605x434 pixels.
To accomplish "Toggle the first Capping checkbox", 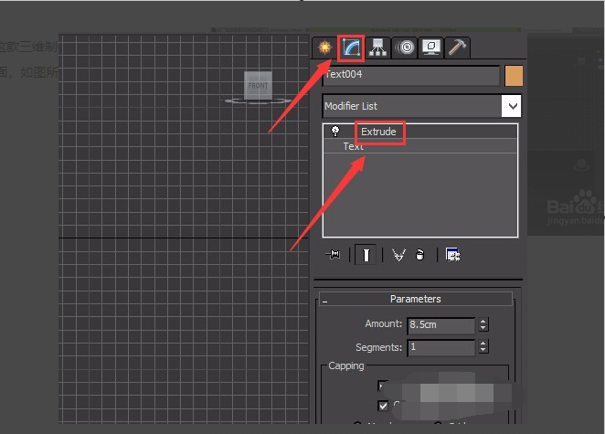I will pos(382,386).
